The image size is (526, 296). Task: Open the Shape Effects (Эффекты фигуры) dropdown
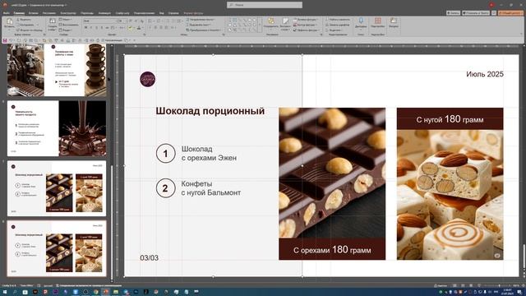point(306,30)
